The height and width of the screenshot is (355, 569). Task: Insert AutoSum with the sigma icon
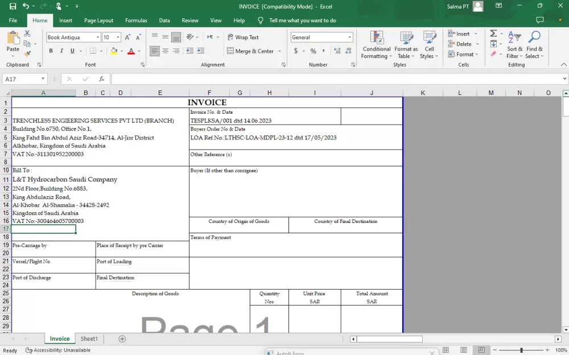point(493,34)
